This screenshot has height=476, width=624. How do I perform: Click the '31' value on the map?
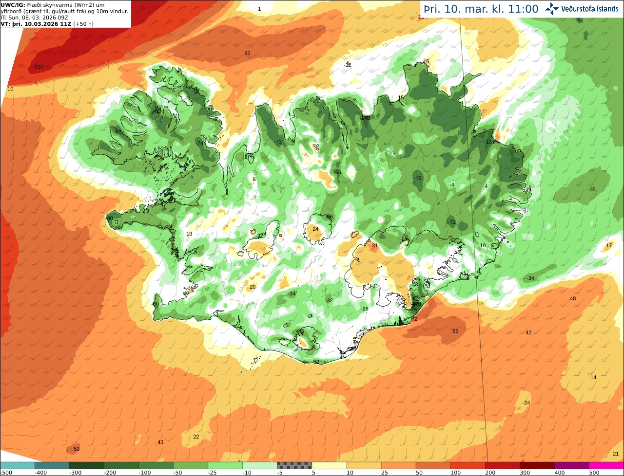coord(375,246)
